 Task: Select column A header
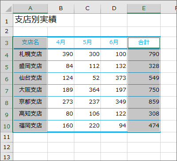(30, 8)
